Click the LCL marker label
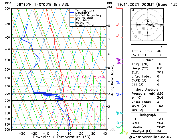This screenshot has width=180, height=139. 112,129
